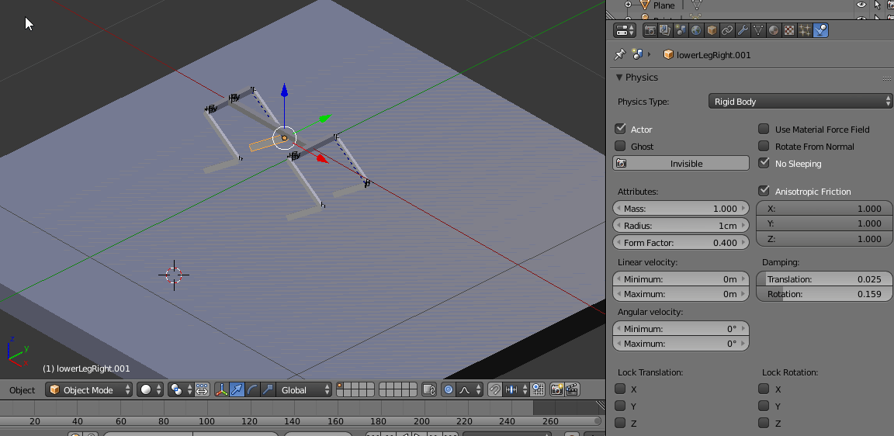Expand the Plane item in outliner
This screenshot has height=436, width=894.
(629, 5)
